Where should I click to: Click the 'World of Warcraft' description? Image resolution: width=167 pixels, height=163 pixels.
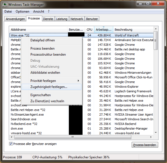(x=127, y=35)
